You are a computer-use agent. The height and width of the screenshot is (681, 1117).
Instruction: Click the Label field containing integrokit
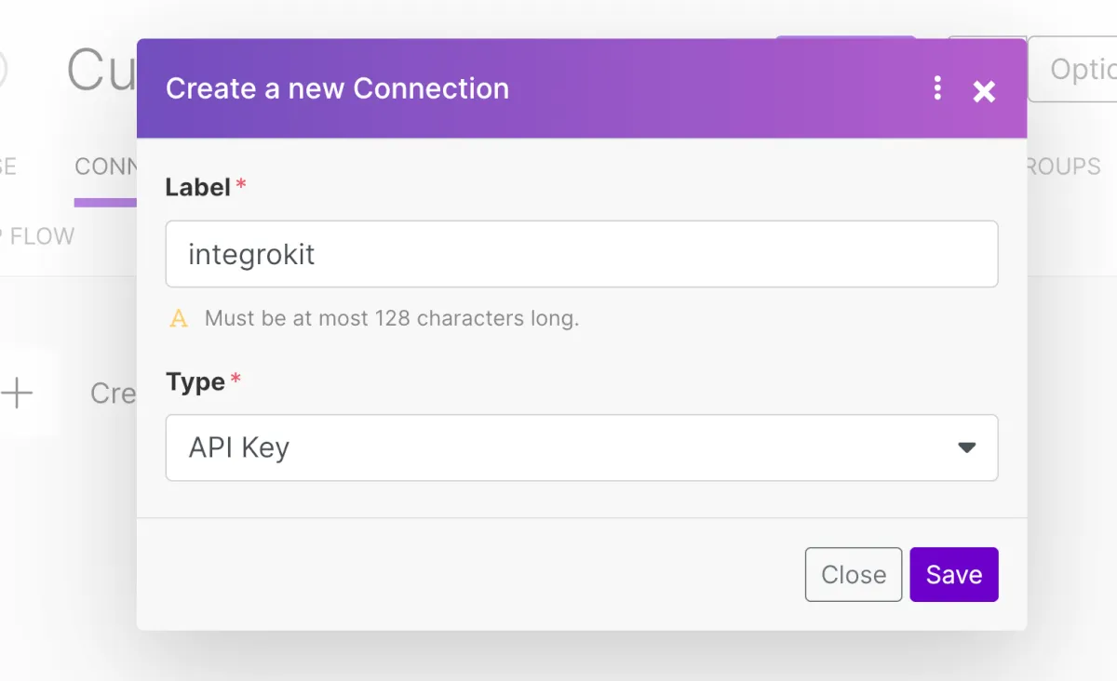coord(581,254)
